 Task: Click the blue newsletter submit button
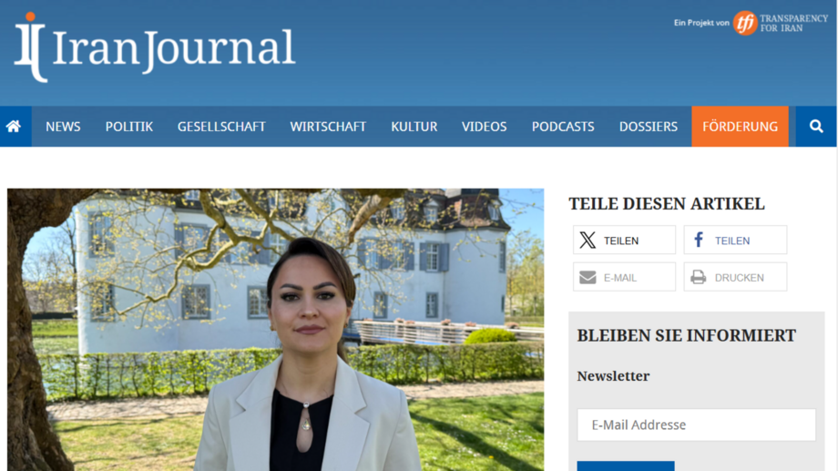[626, 466]
